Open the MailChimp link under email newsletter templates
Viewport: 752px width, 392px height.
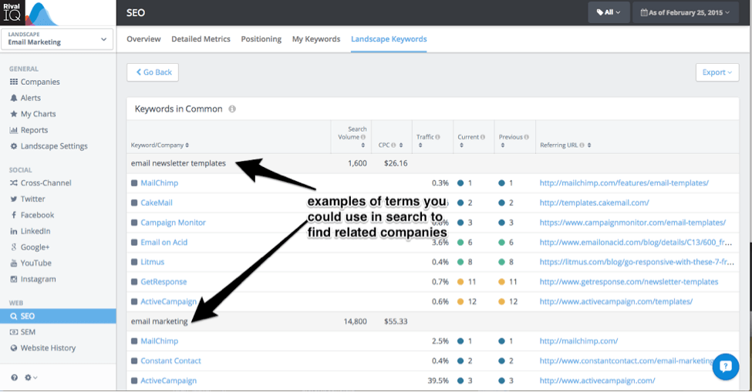pos(159,183)
